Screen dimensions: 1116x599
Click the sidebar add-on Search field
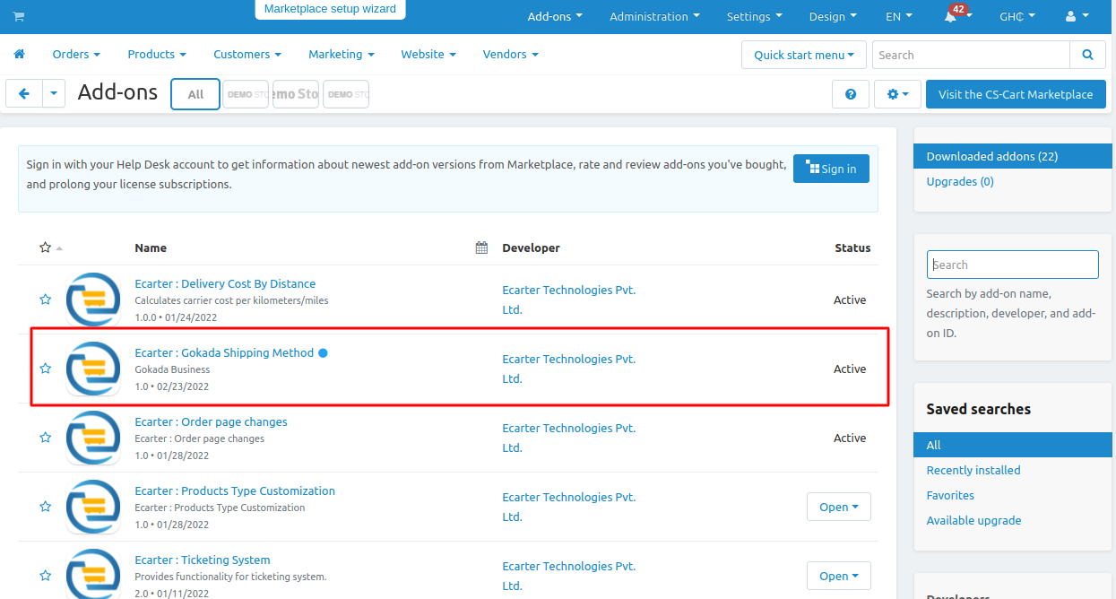point(1013,265)
